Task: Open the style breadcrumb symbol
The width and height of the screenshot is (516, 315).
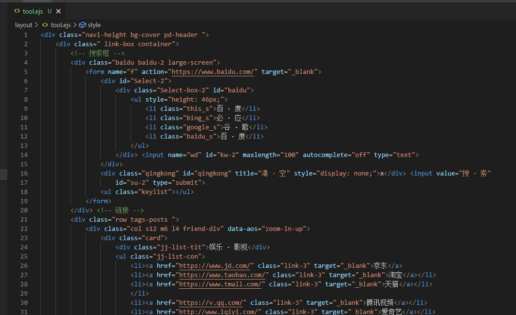Action: coord(94,25)
